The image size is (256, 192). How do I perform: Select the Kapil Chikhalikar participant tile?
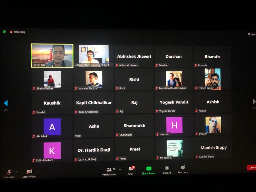[x=94, y=102]
